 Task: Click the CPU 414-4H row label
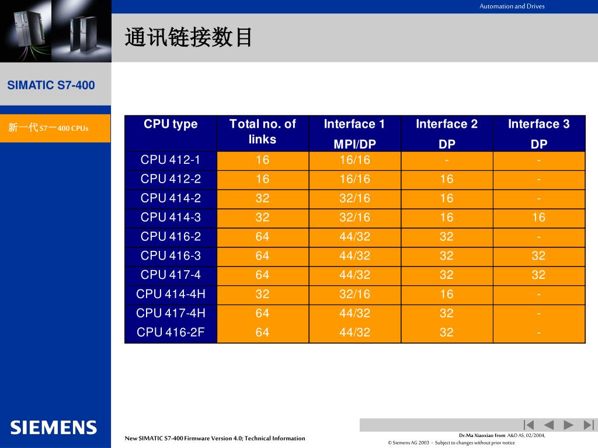[171, 294]
